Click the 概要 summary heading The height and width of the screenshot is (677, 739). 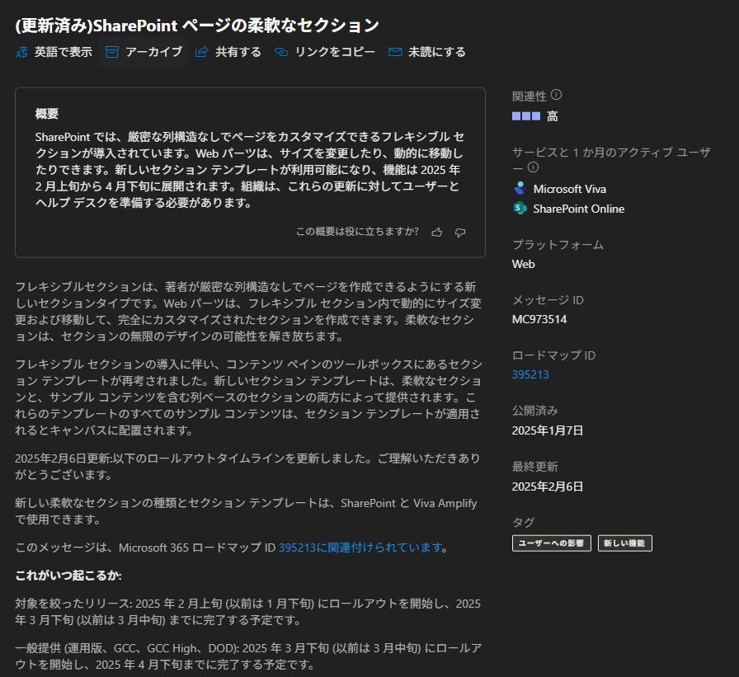click(47, 114)
